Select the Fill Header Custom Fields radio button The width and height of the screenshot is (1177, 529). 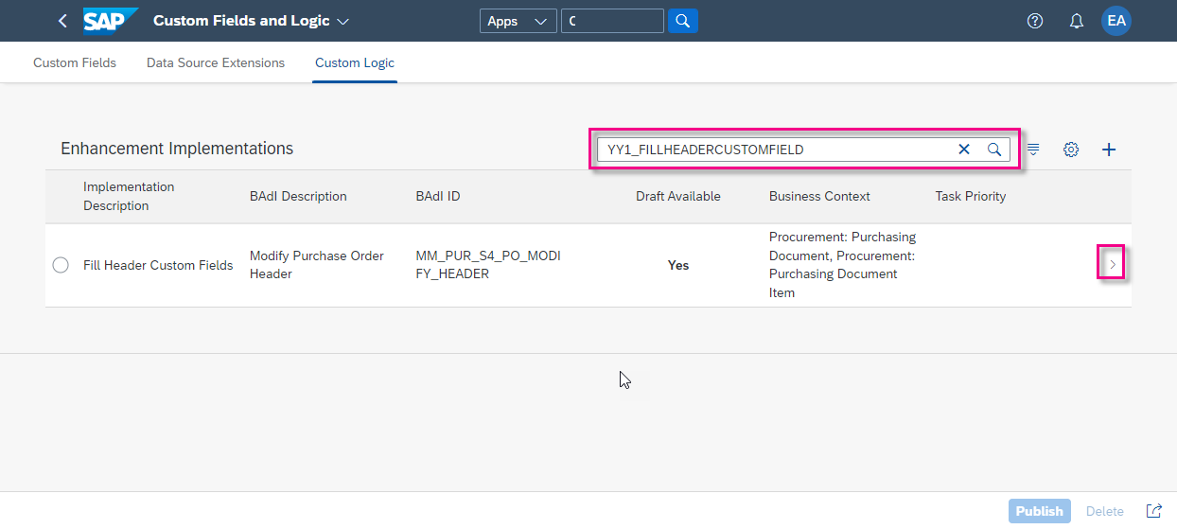[61, 265]
